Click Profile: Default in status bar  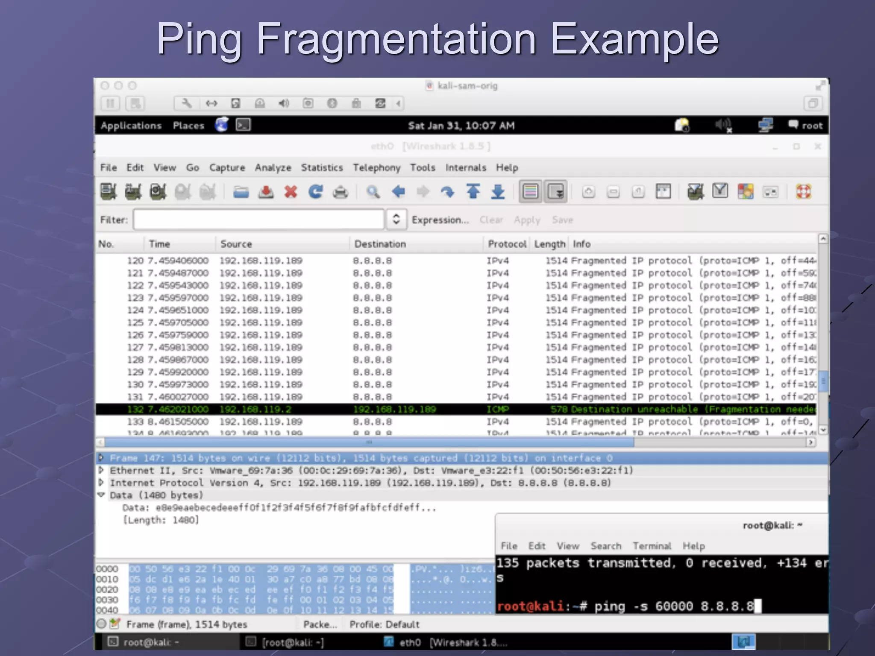point(384,624)
